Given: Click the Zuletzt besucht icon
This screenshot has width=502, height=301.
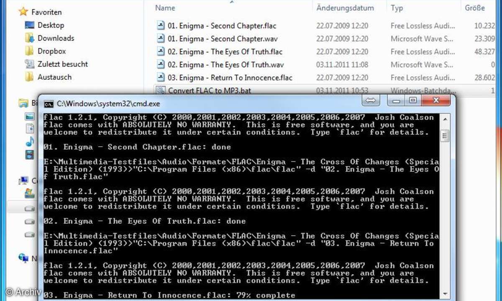Looking at the screenshot, I should 29,64.
